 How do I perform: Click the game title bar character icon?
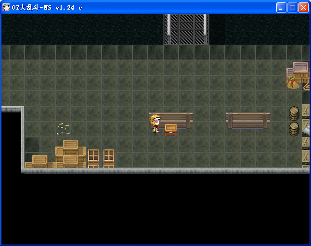click(x=6, y=8)
